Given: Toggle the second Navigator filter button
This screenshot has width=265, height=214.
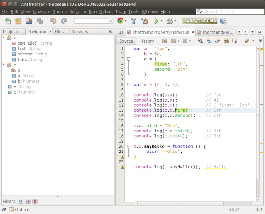Looking at the screenshot, I should coord(28,201).
